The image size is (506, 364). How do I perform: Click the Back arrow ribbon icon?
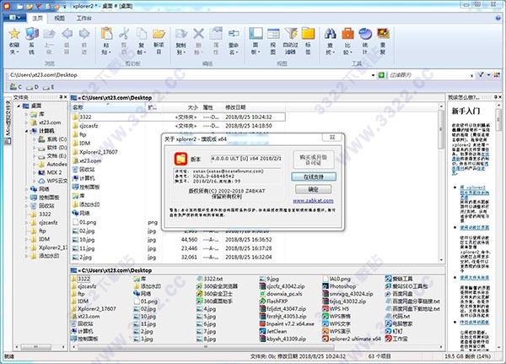[67, 41]
